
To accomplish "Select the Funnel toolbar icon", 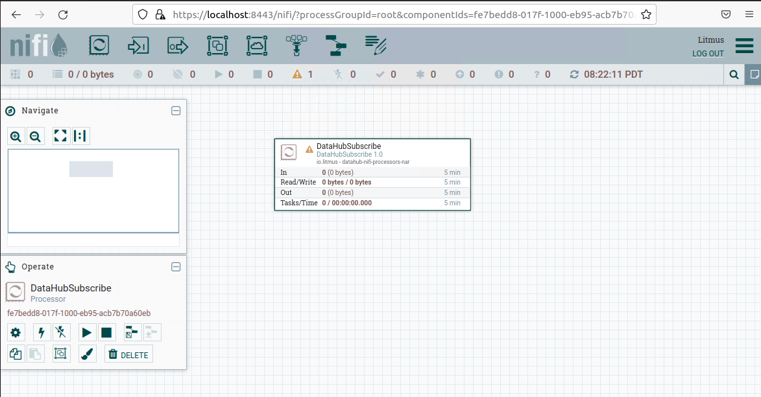I will pyautogui.click(x=296, y=45).
